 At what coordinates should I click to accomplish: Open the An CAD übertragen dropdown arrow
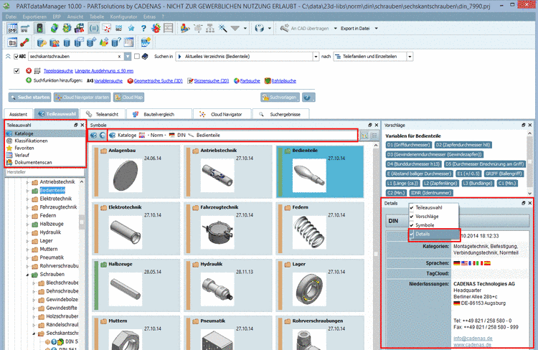coord(335,29)
